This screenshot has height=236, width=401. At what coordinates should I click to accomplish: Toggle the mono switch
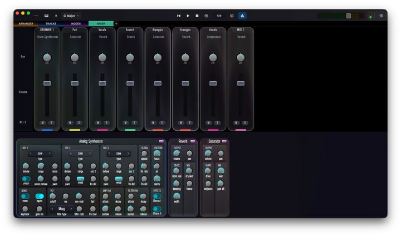pyautogui.click(x=25, y=196)
